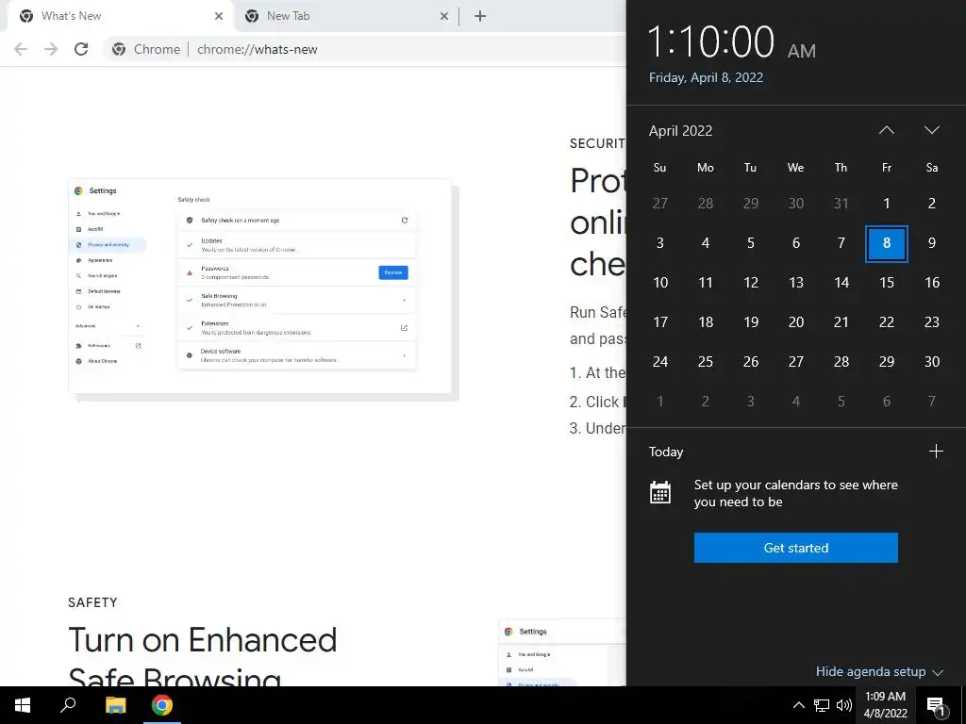The image size is (966, 724).
Task: Click Hide agenda setup
Action: tap(879, 671)
